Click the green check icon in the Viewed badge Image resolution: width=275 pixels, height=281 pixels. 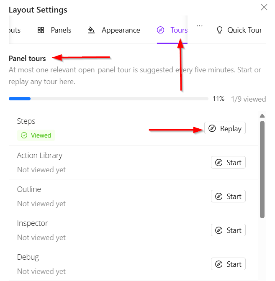point(24,135)
